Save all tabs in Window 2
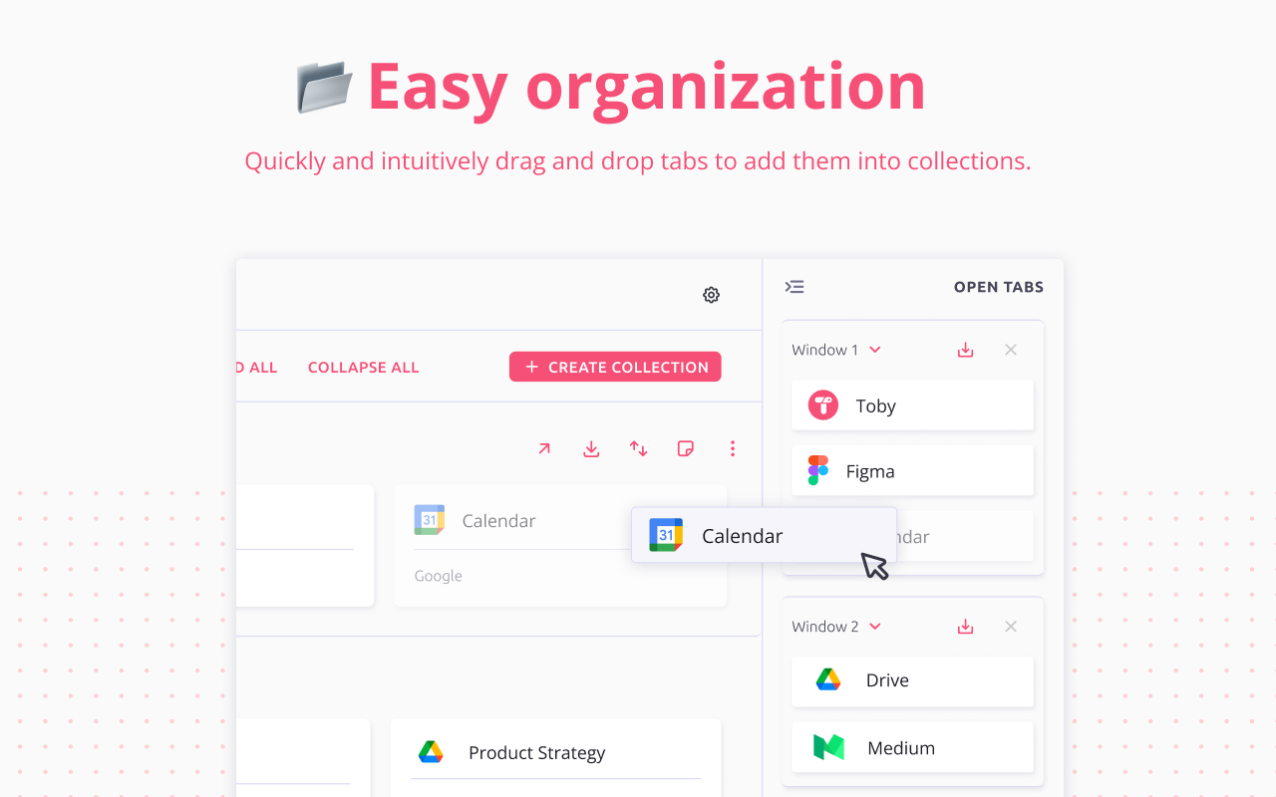 [965, 627]
